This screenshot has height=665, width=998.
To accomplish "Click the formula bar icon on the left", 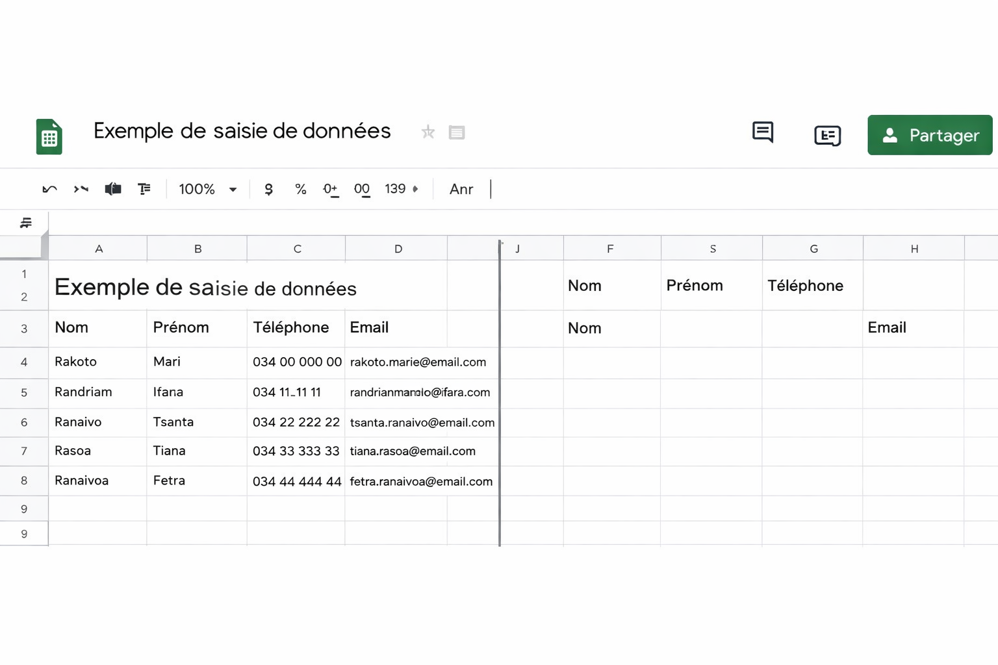I will (x=25, y=223).
